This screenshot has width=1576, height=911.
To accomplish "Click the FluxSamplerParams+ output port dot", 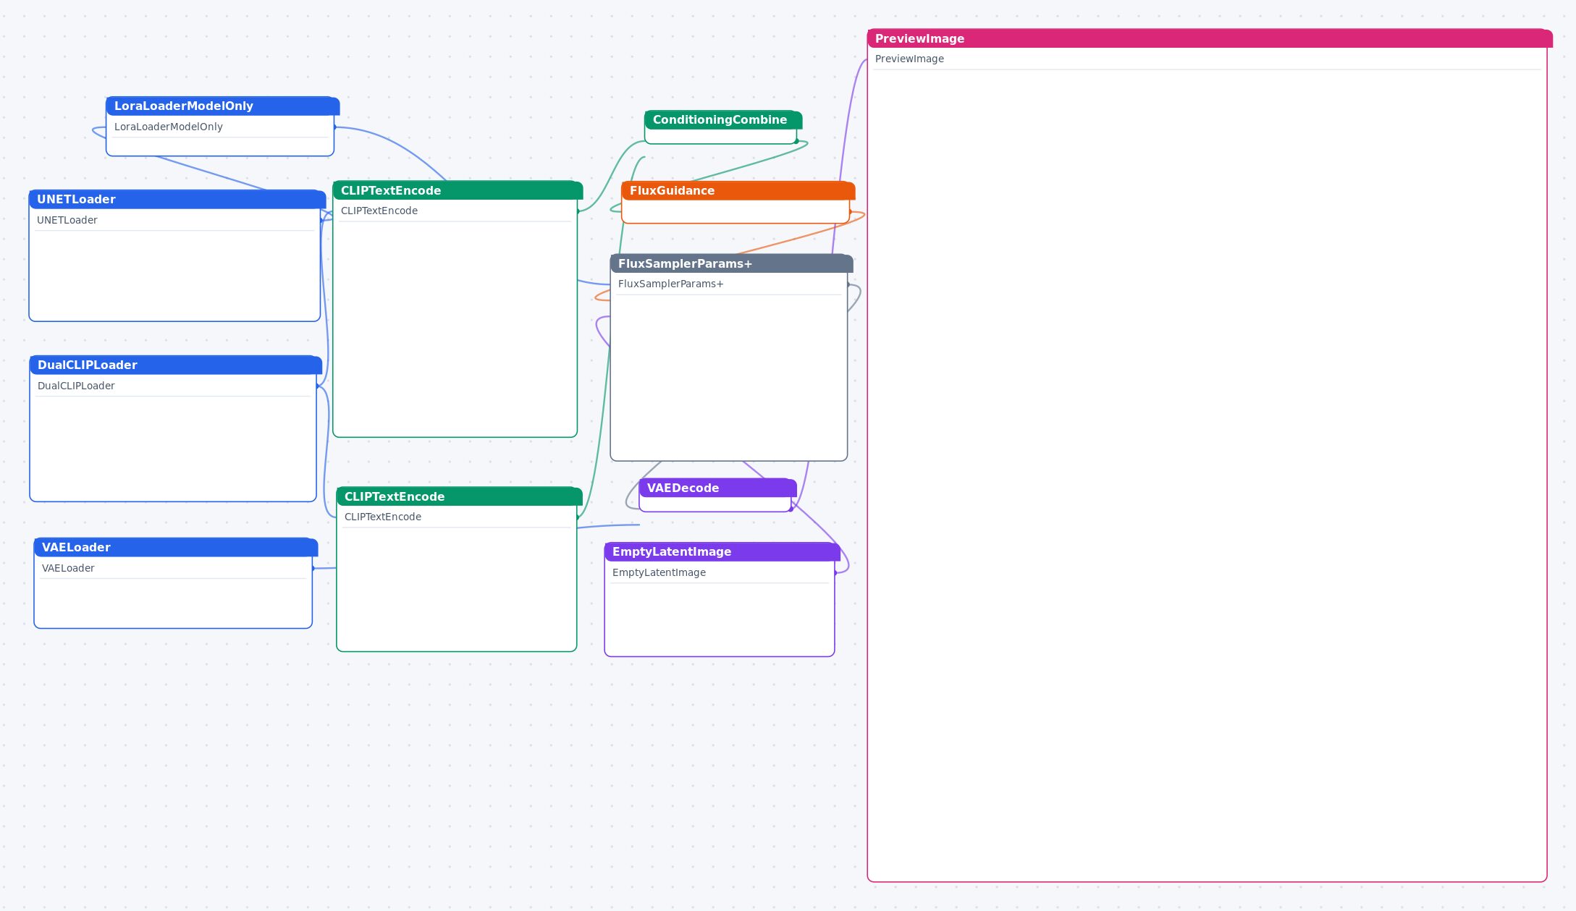I will tap(848, 284).
